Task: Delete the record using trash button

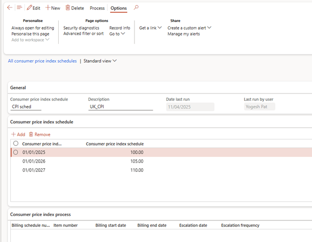Action: click(x=75, y=8)
